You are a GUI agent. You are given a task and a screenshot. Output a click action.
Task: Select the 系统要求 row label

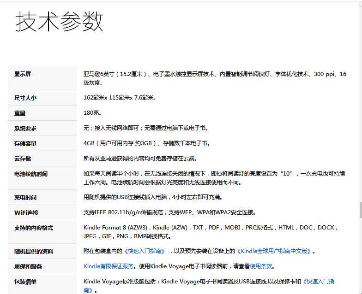click(25, 128)
